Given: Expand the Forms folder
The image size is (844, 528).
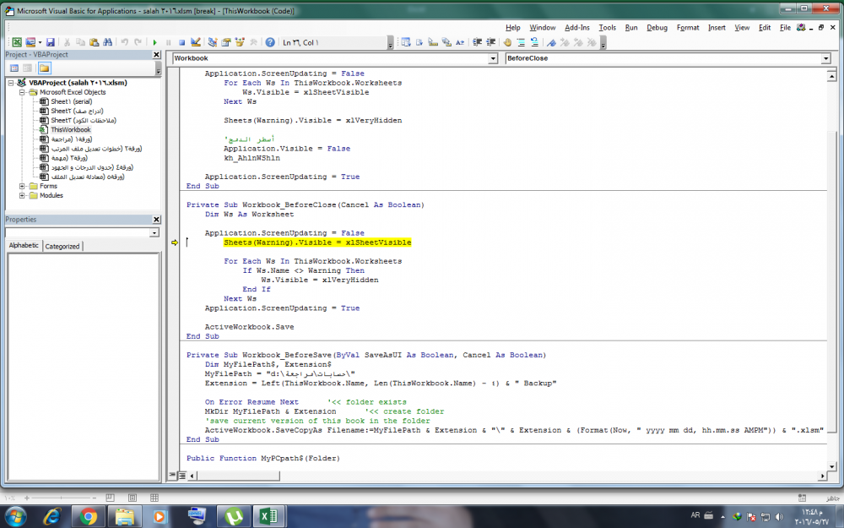Looking at the screenshot, I should 22,187.
